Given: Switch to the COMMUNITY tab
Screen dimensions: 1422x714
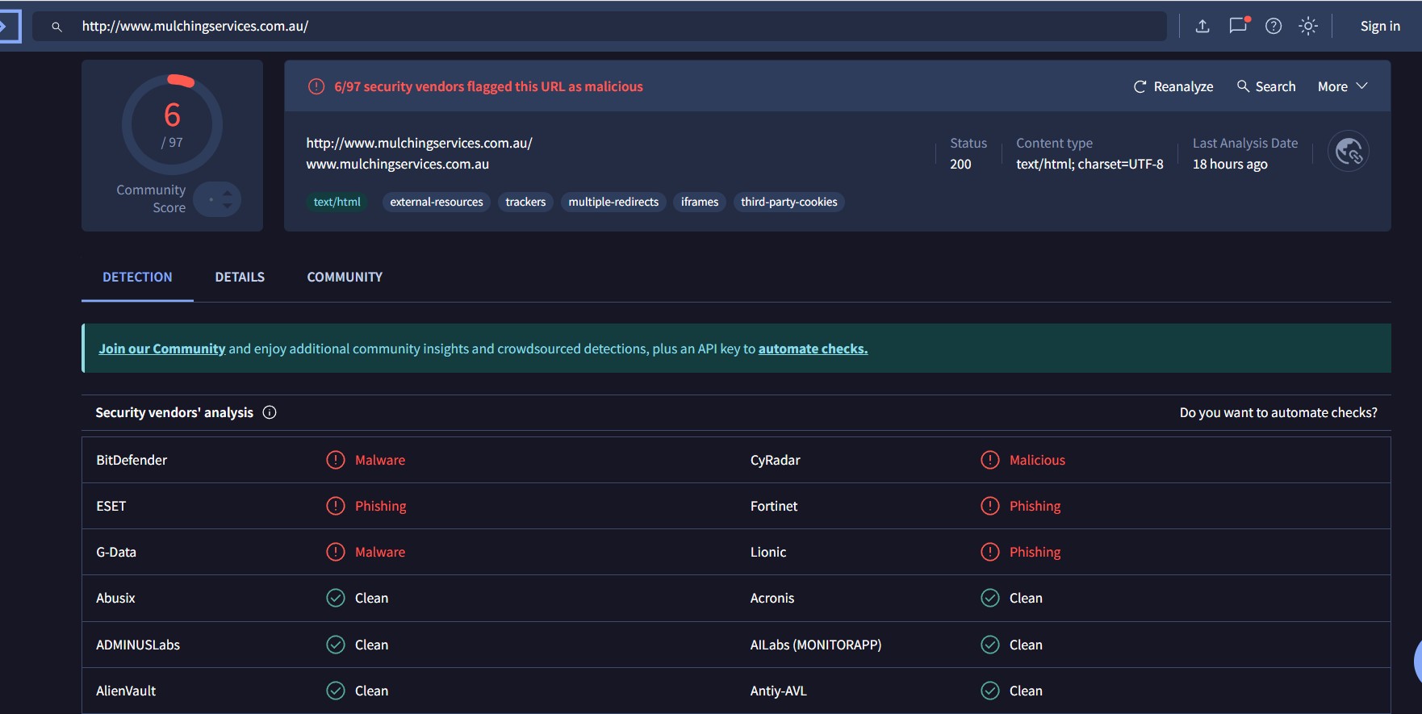Looking at the screenshot, I should pyautogui.click(x=345, y=277).
